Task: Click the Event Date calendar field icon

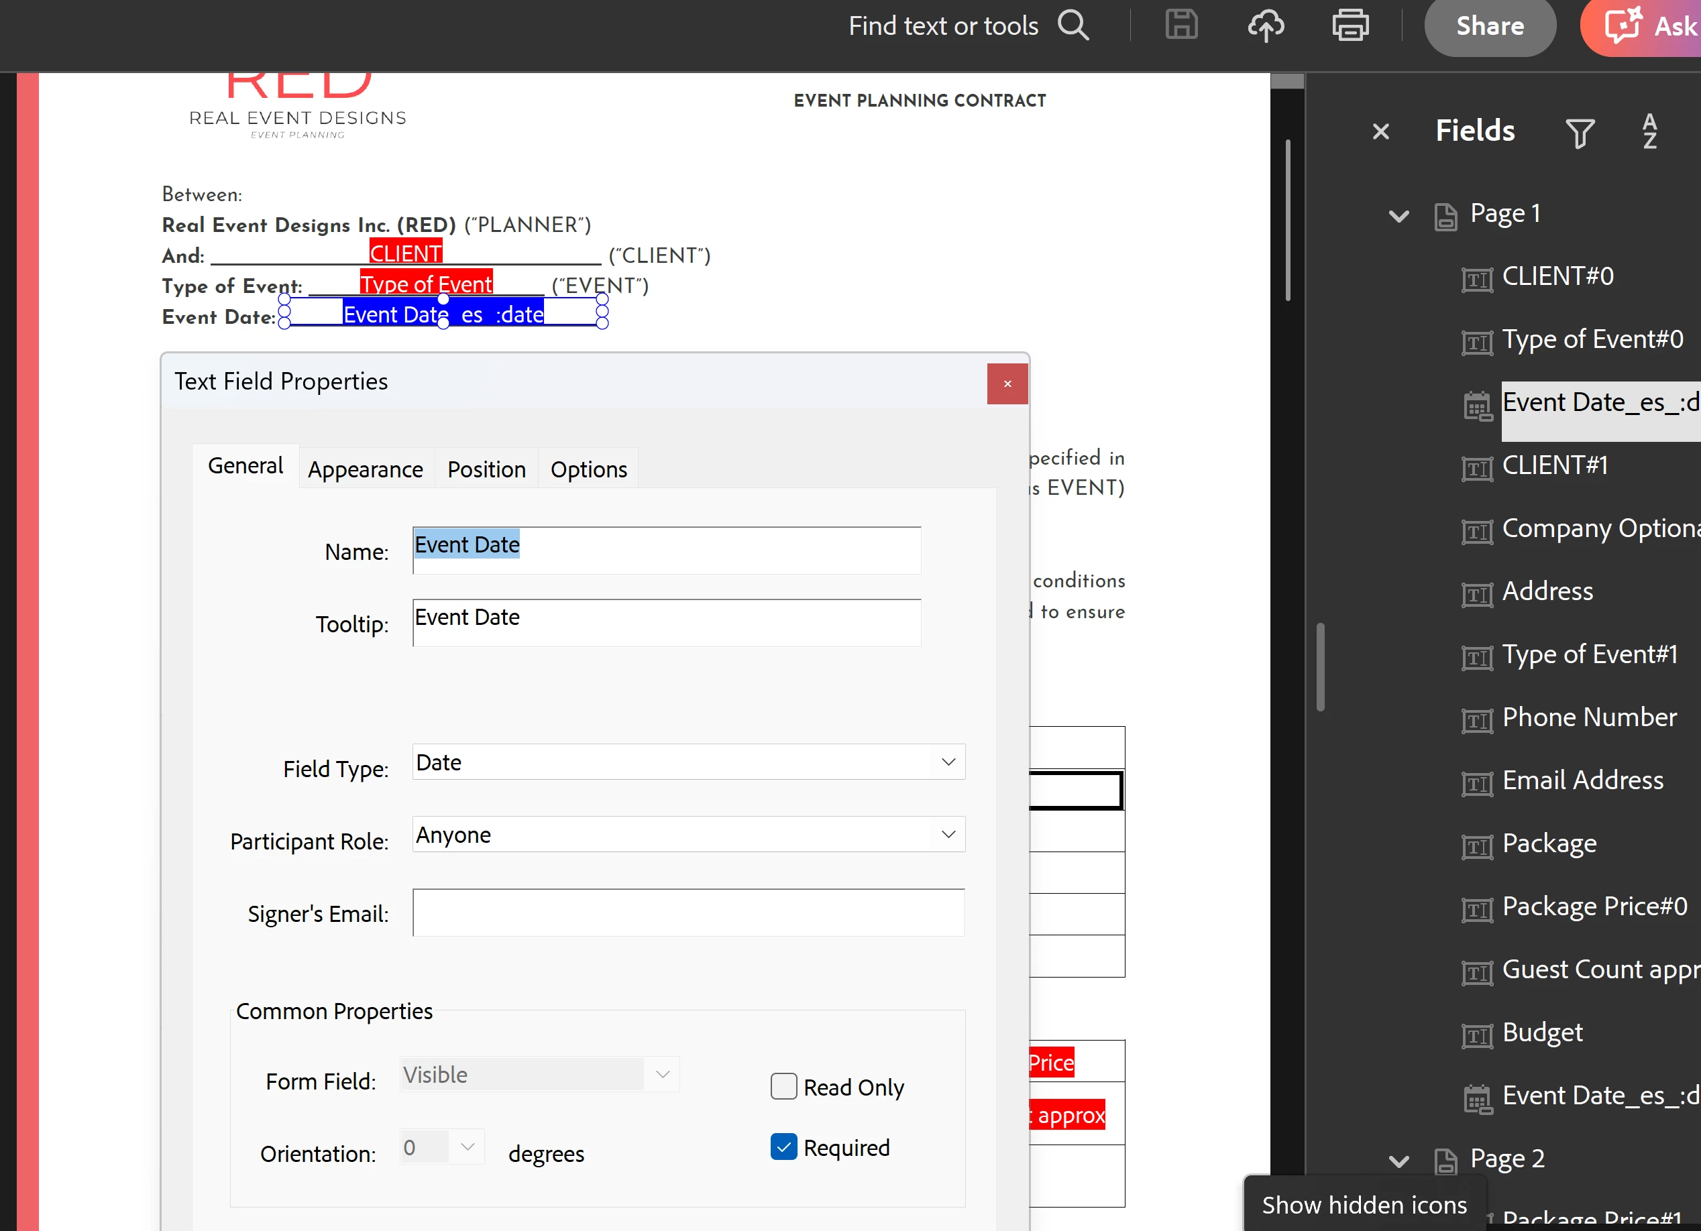Action: pyautogui.click(x=1478, y=406)
